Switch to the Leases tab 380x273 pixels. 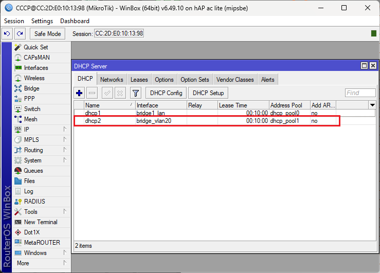coord(139,80)
